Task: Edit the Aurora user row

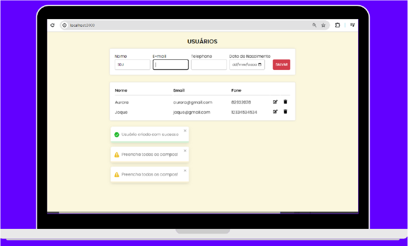Action: pyautogui.click(x=275, y=102)
